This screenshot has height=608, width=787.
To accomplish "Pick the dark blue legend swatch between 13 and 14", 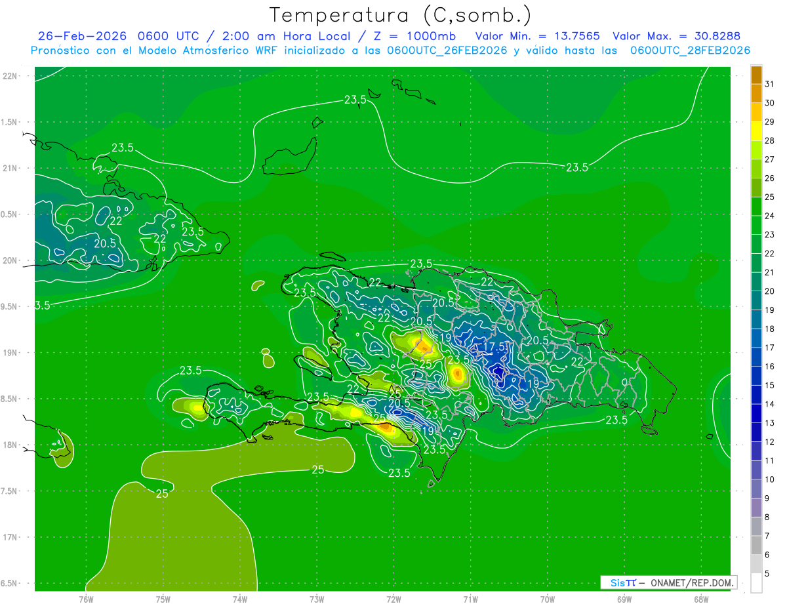I will [756, 413].
